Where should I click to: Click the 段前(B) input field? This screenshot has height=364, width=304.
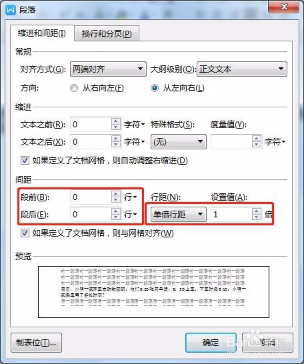91,197
